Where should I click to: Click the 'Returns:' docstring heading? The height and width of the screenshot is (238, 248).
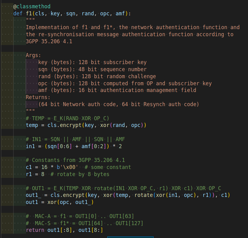coord(38,97)
